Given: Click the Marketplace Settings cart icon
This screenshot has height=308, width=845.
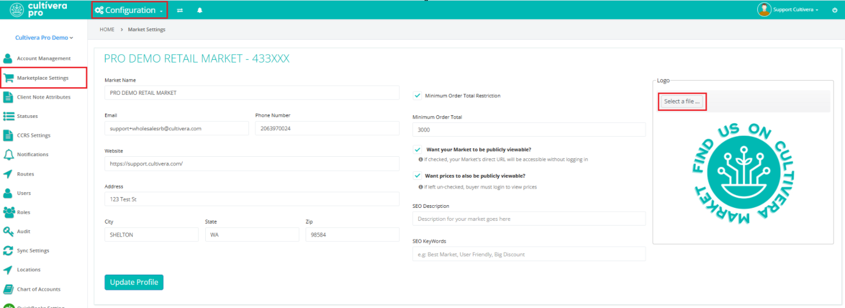Looking at the screenshot, I should pos(8,78).
